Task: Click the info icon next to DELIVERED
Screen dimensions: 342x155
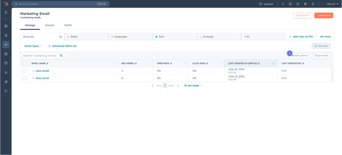Action: coord(136,64)
